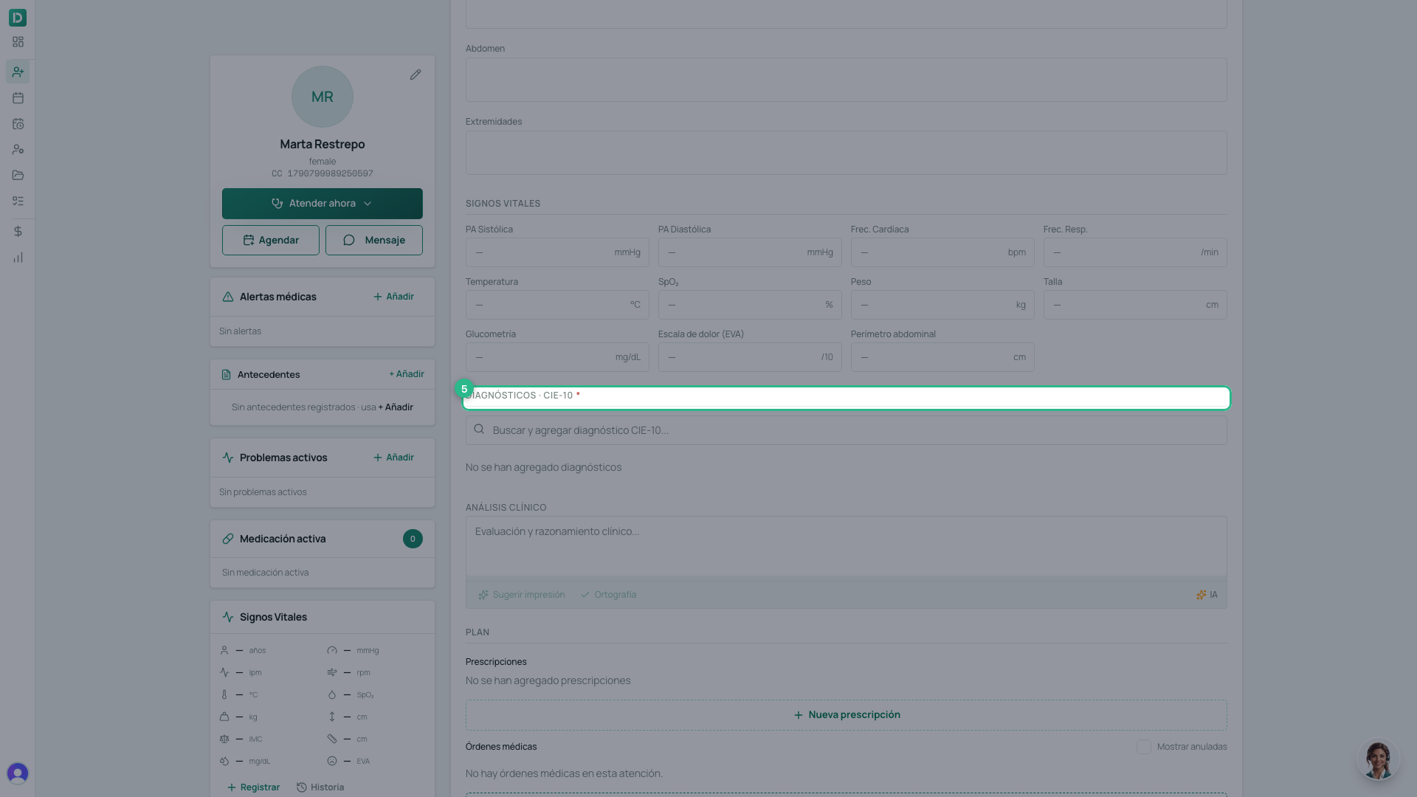Image resolution: width=1417 pixels, height=797 pixels.
Task: Open the bar chart reports icon
Action: click(x=18, y=258)
